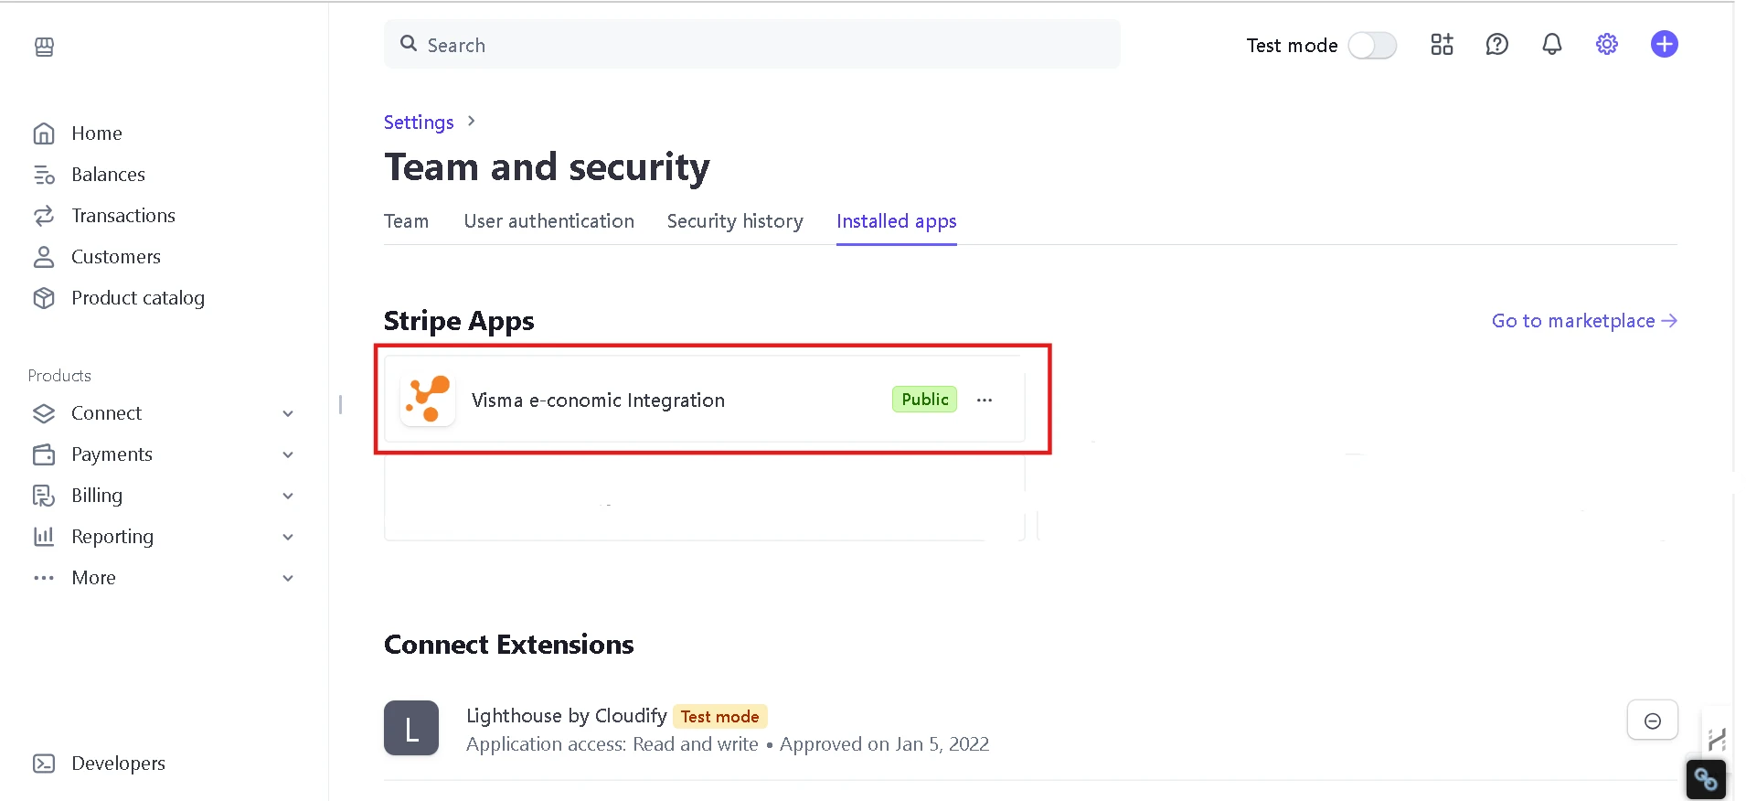The height and width of the screenshot is (801, 1746).
Task: Go to Home in the sidebar
Action: [97, 133]
